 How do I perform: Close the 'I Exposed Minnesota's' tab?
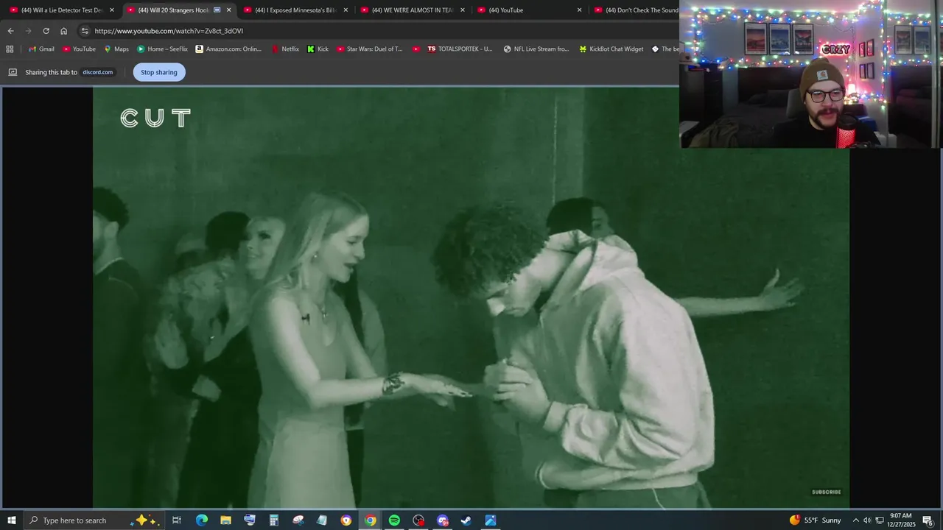346,10
